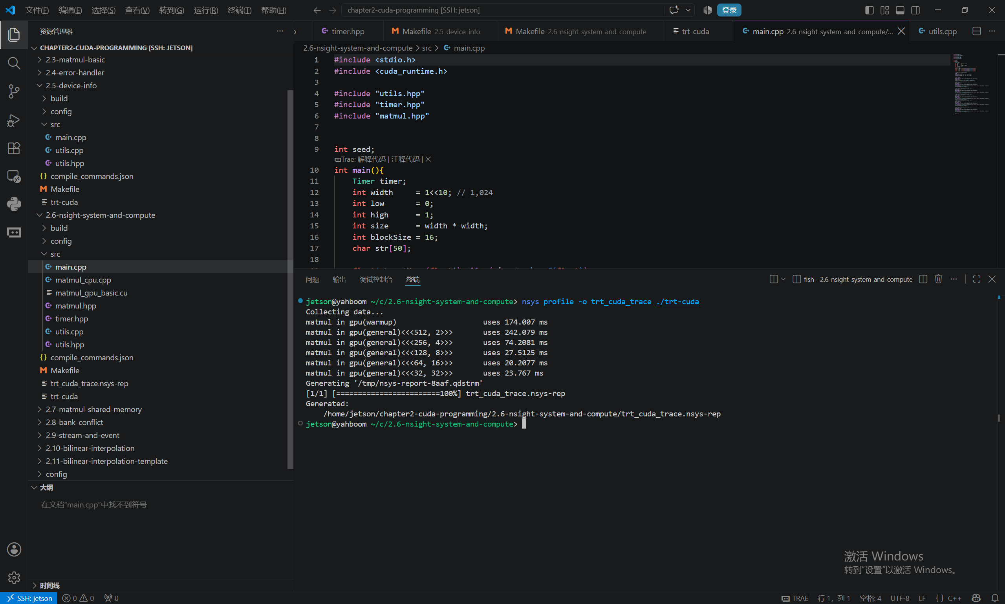Open the chat icon beside the search bar
Viewport: 1005px width, 604px height.
(x=674, y=10)
